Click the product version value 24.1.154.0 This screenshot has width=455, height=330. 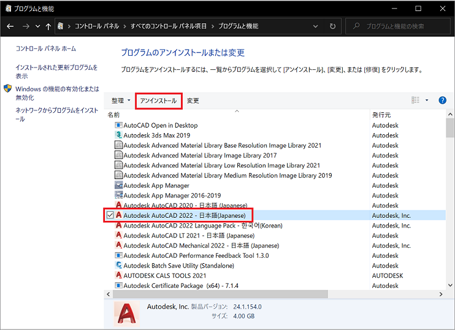[x=247, y=307]
